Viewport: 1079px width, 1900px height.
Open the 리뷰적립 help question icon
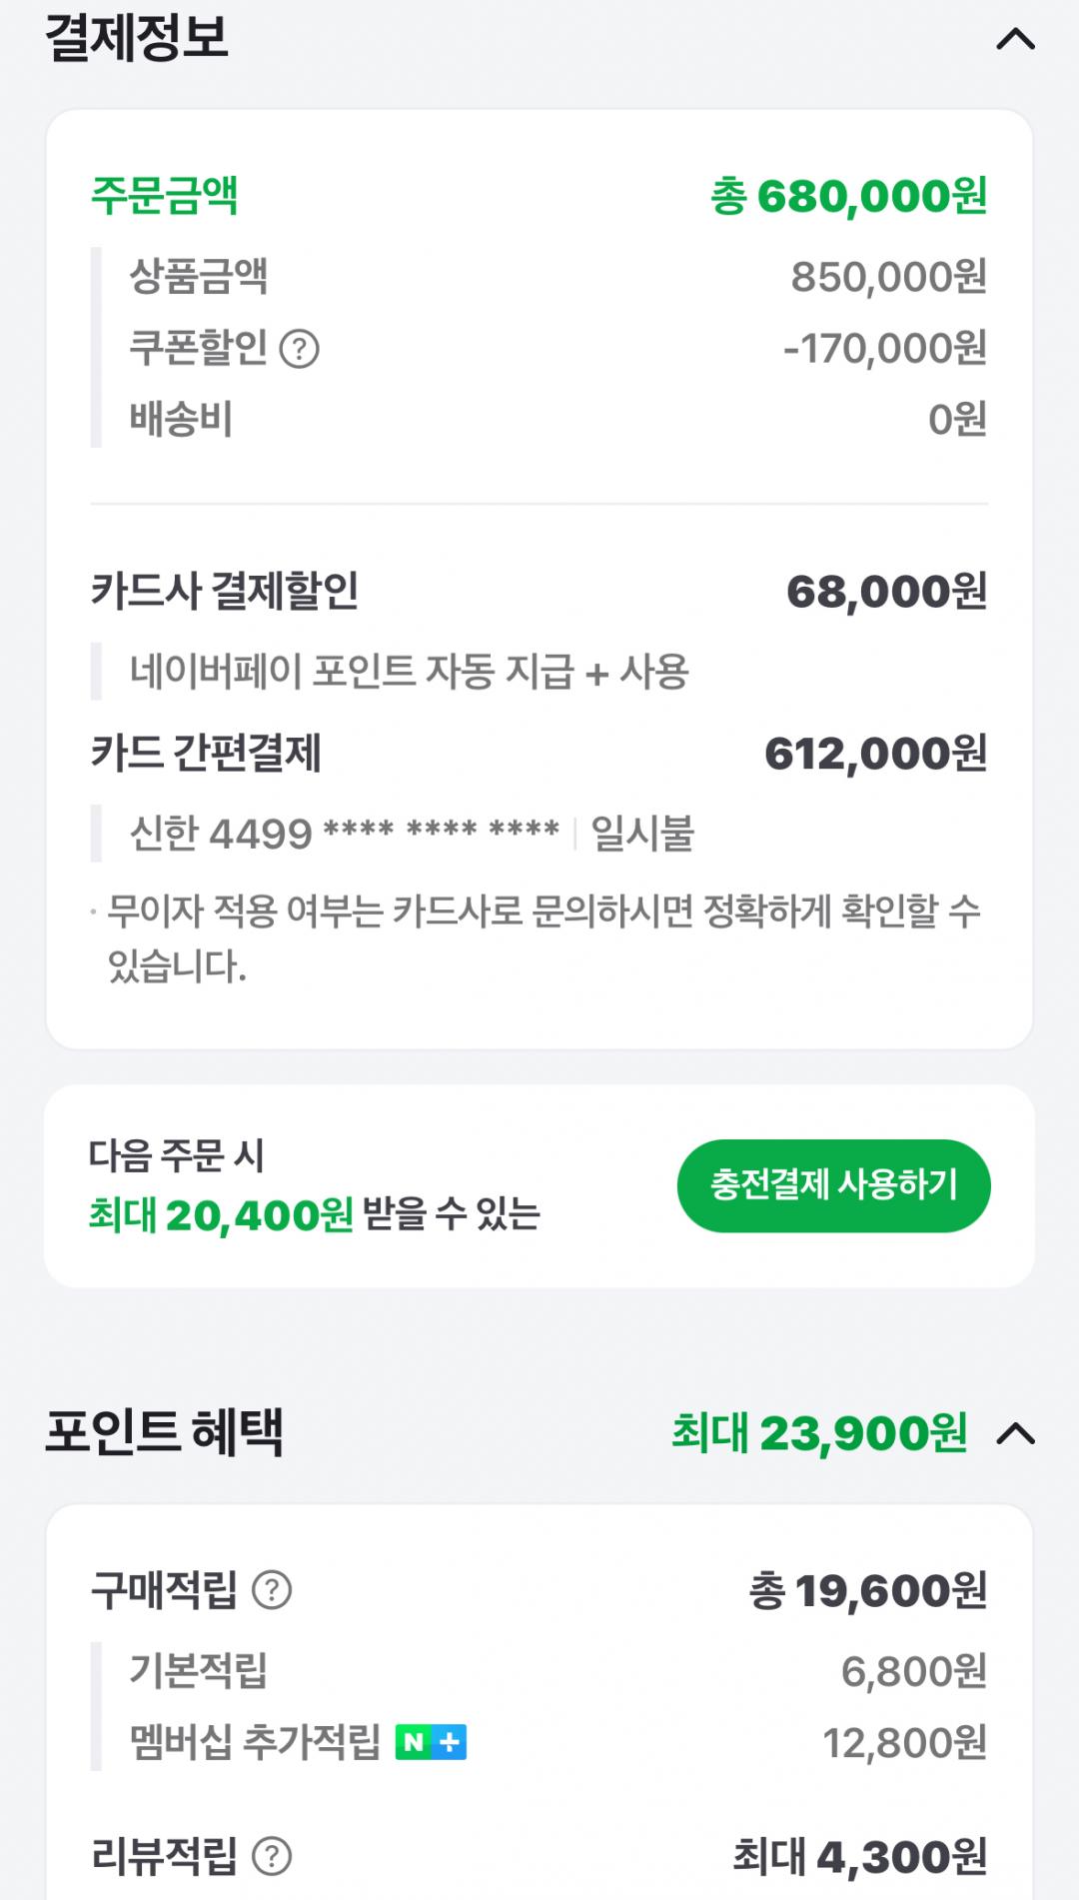[271, 1857]
